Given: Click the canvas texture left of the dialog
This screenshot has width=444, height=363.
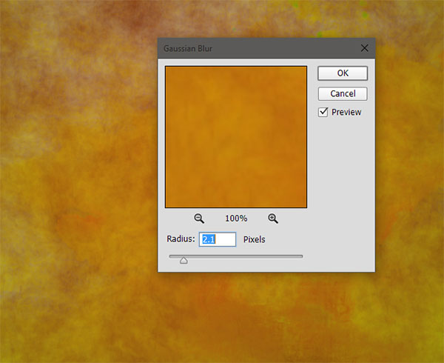Looking at the screenshot, I should pos(74,170).
